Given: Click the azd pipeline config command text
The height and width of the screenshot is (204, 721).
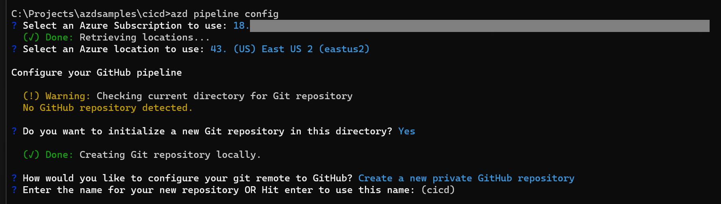Looking at the screenshot, I should [225, 14].
